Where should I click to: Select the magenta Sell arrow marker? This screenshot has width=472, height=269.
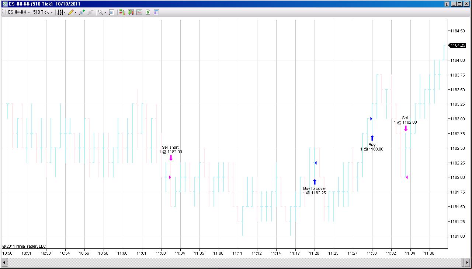point(406,128)
